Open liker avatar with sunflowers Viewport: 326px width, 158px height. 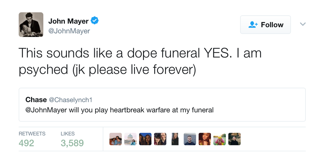[x=220, y=139]
